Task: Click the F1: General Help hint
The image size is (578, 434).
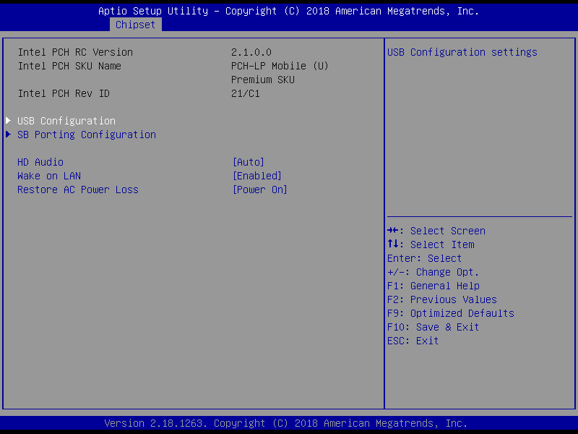Action: point(433,286)
